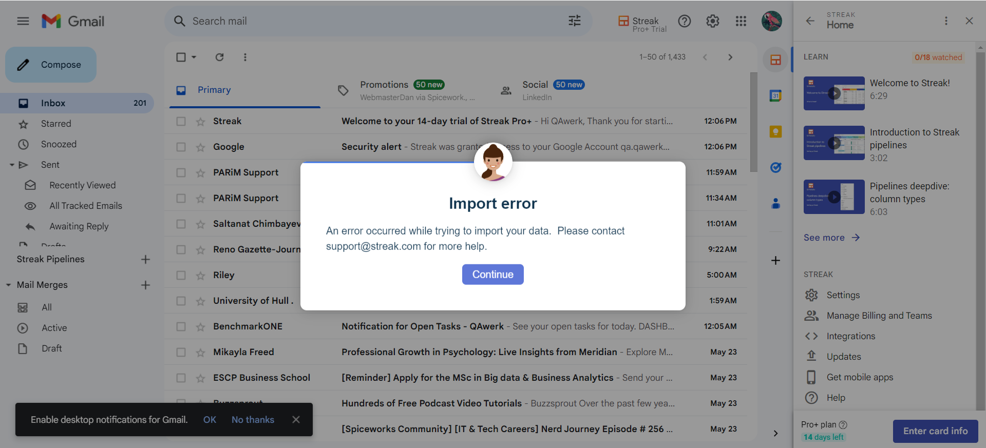Image resolution: width=986 pixels, height=448 pixels.
Task: Open Google Calendar side panel icon
Action: (x=775, y=95)
